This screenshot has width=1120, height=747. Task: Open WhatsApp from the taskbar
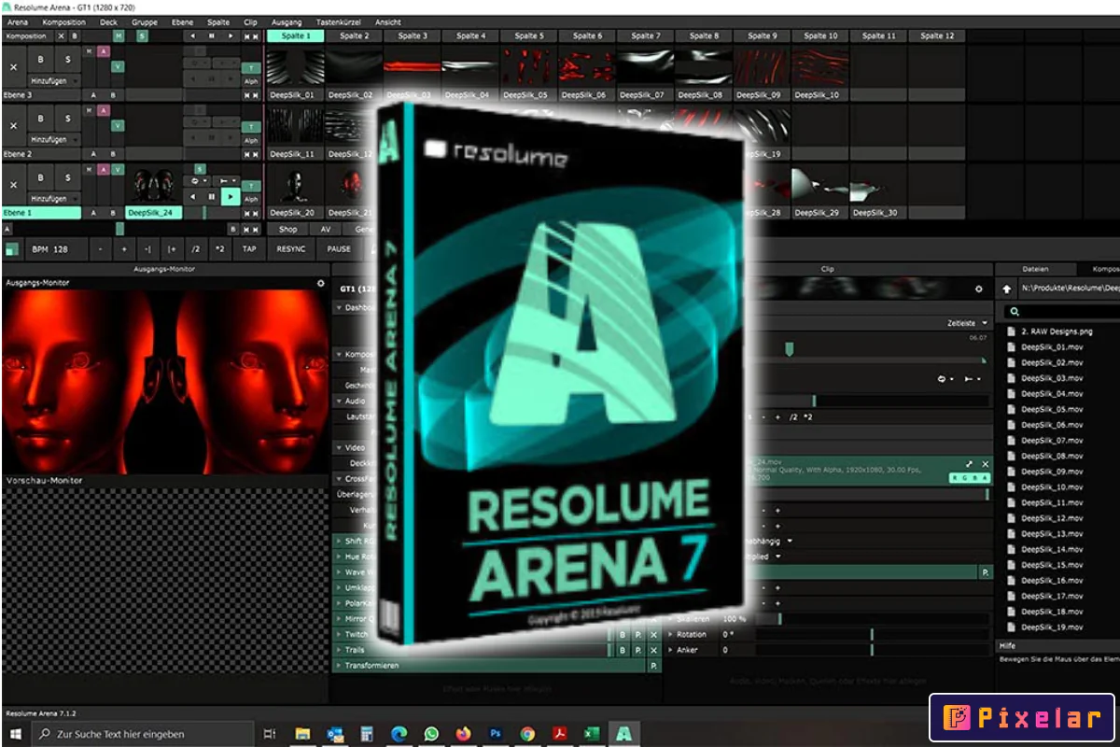(x=431, y=734)
